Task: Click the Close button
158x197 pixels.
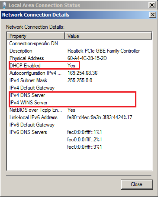Action: (x=137, y=184)
